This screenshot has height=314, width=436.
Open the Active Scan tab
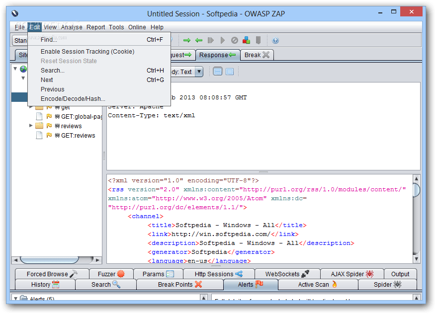coord(318,285)
